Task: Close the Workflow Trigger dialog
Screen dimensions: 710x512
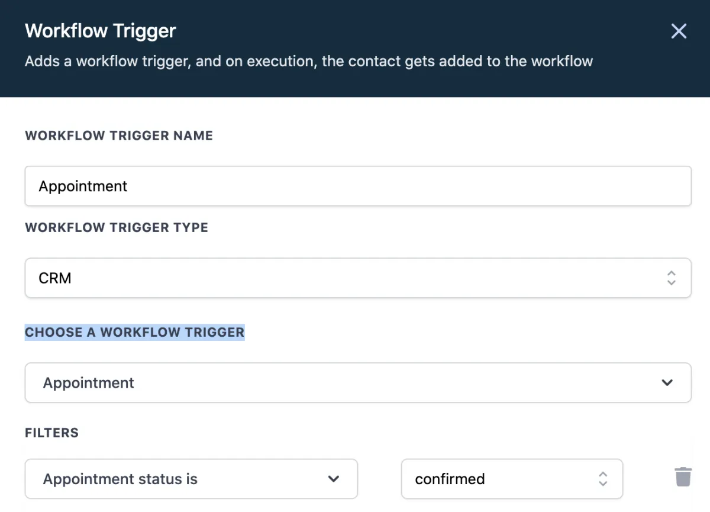Action: 679,31
